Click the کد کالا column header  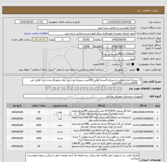pyautogui.click(x=143, y=106)
